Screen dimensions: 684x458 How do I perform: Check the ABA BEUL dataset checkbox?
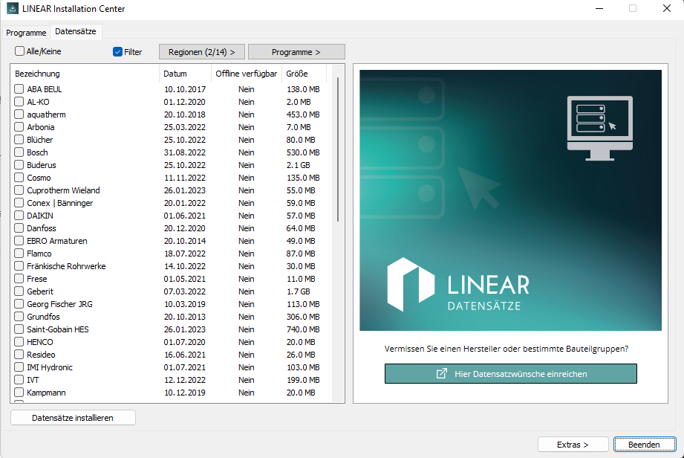pyautogui.click(x=19, y=89)
